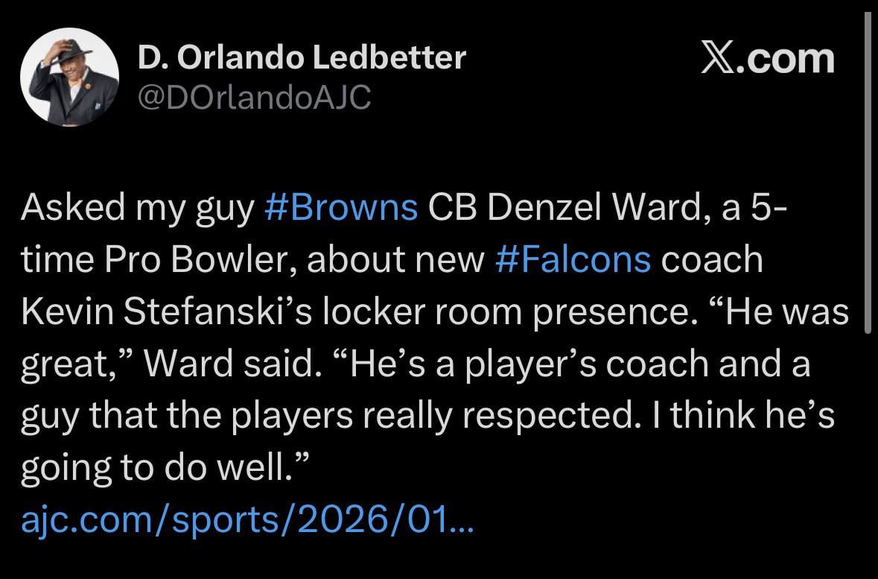
Task: Click the word Browns in blue
Action: coord(353,207)
